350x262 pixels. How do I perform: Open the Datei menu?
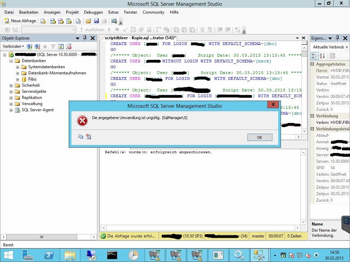pyautogui.click(x=9, y=12)
